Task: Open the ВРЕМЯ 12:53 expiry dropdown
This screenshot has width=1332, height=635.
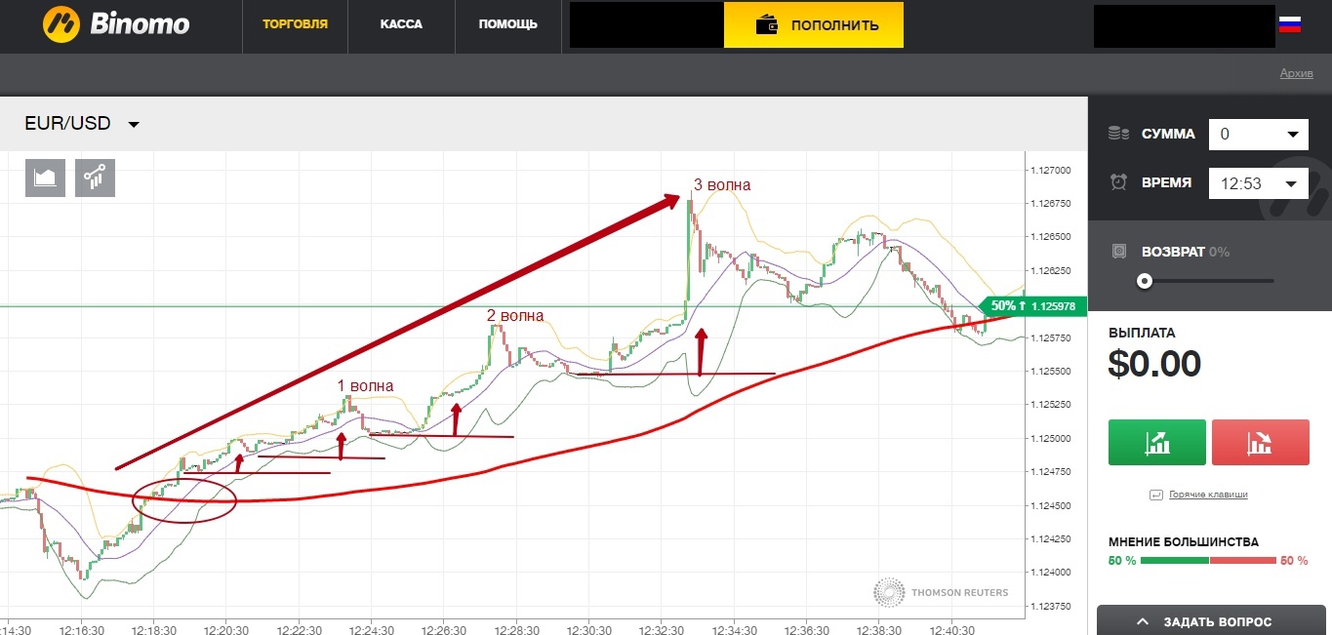Action: [x=1259, y=183]
